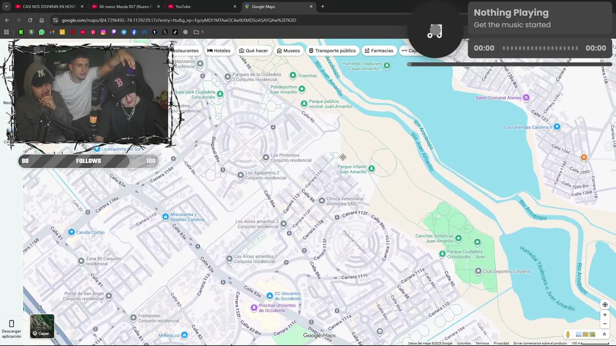Click the Clínica Veterinaria Animalike marker
The height and width of the screenshot is (346, 616).
tap(321, 201)
